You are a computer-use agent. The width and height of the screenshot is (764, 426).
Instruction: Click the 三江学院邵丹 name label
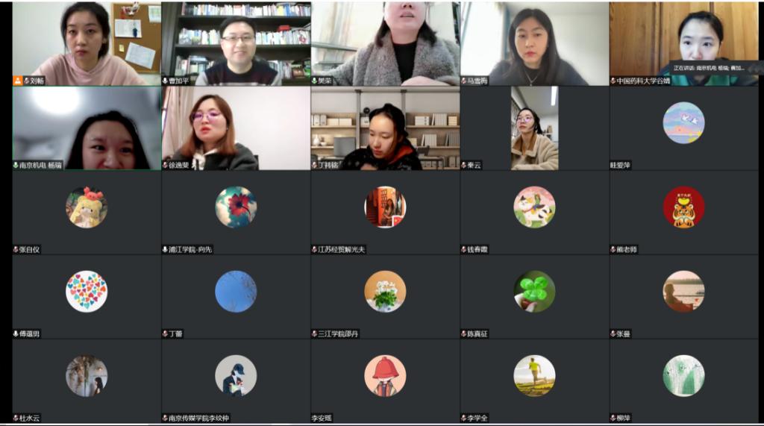(338, 334)
